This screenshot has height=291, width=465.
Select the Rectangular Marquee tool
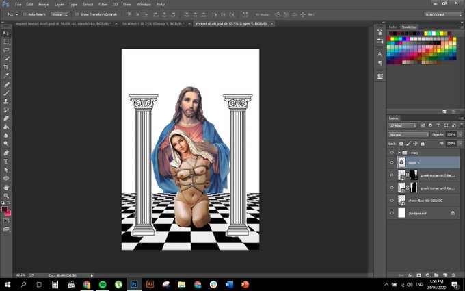(x=6, y=42)
